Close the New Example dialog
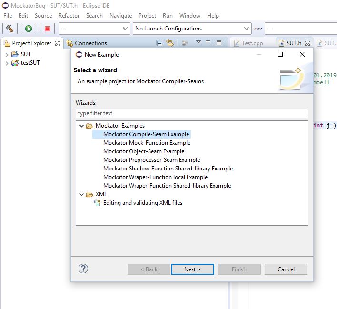The image size is (337, 309). pos(302,54)
